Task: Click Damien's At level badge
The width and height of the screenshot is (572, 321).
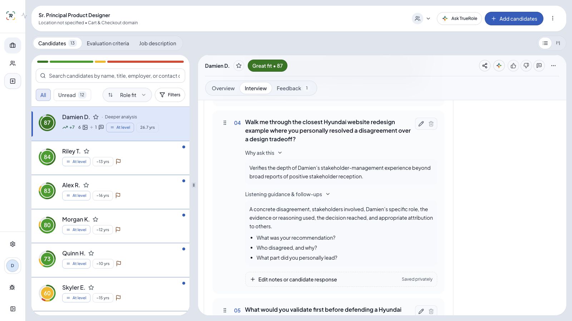Action: pos(120,127)
